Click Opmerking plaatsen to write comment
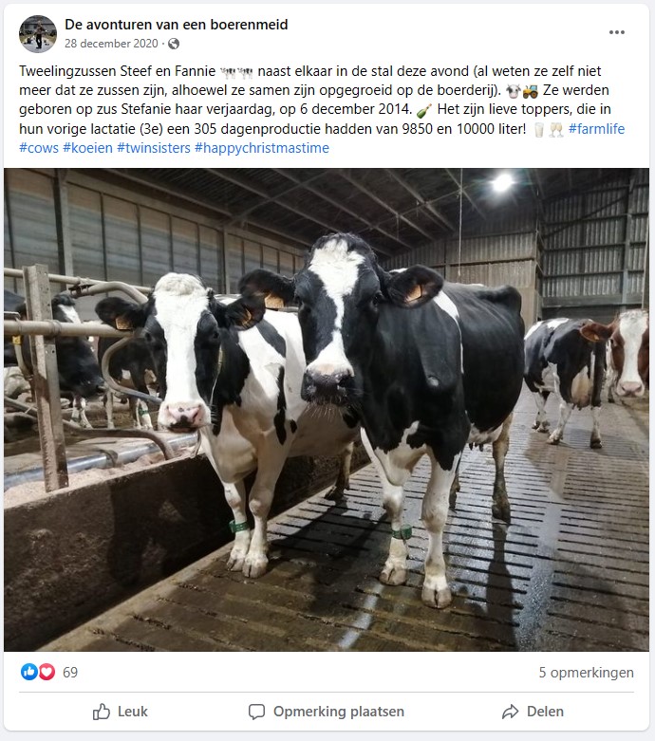 pyautogui.click(x=327, y=712)
